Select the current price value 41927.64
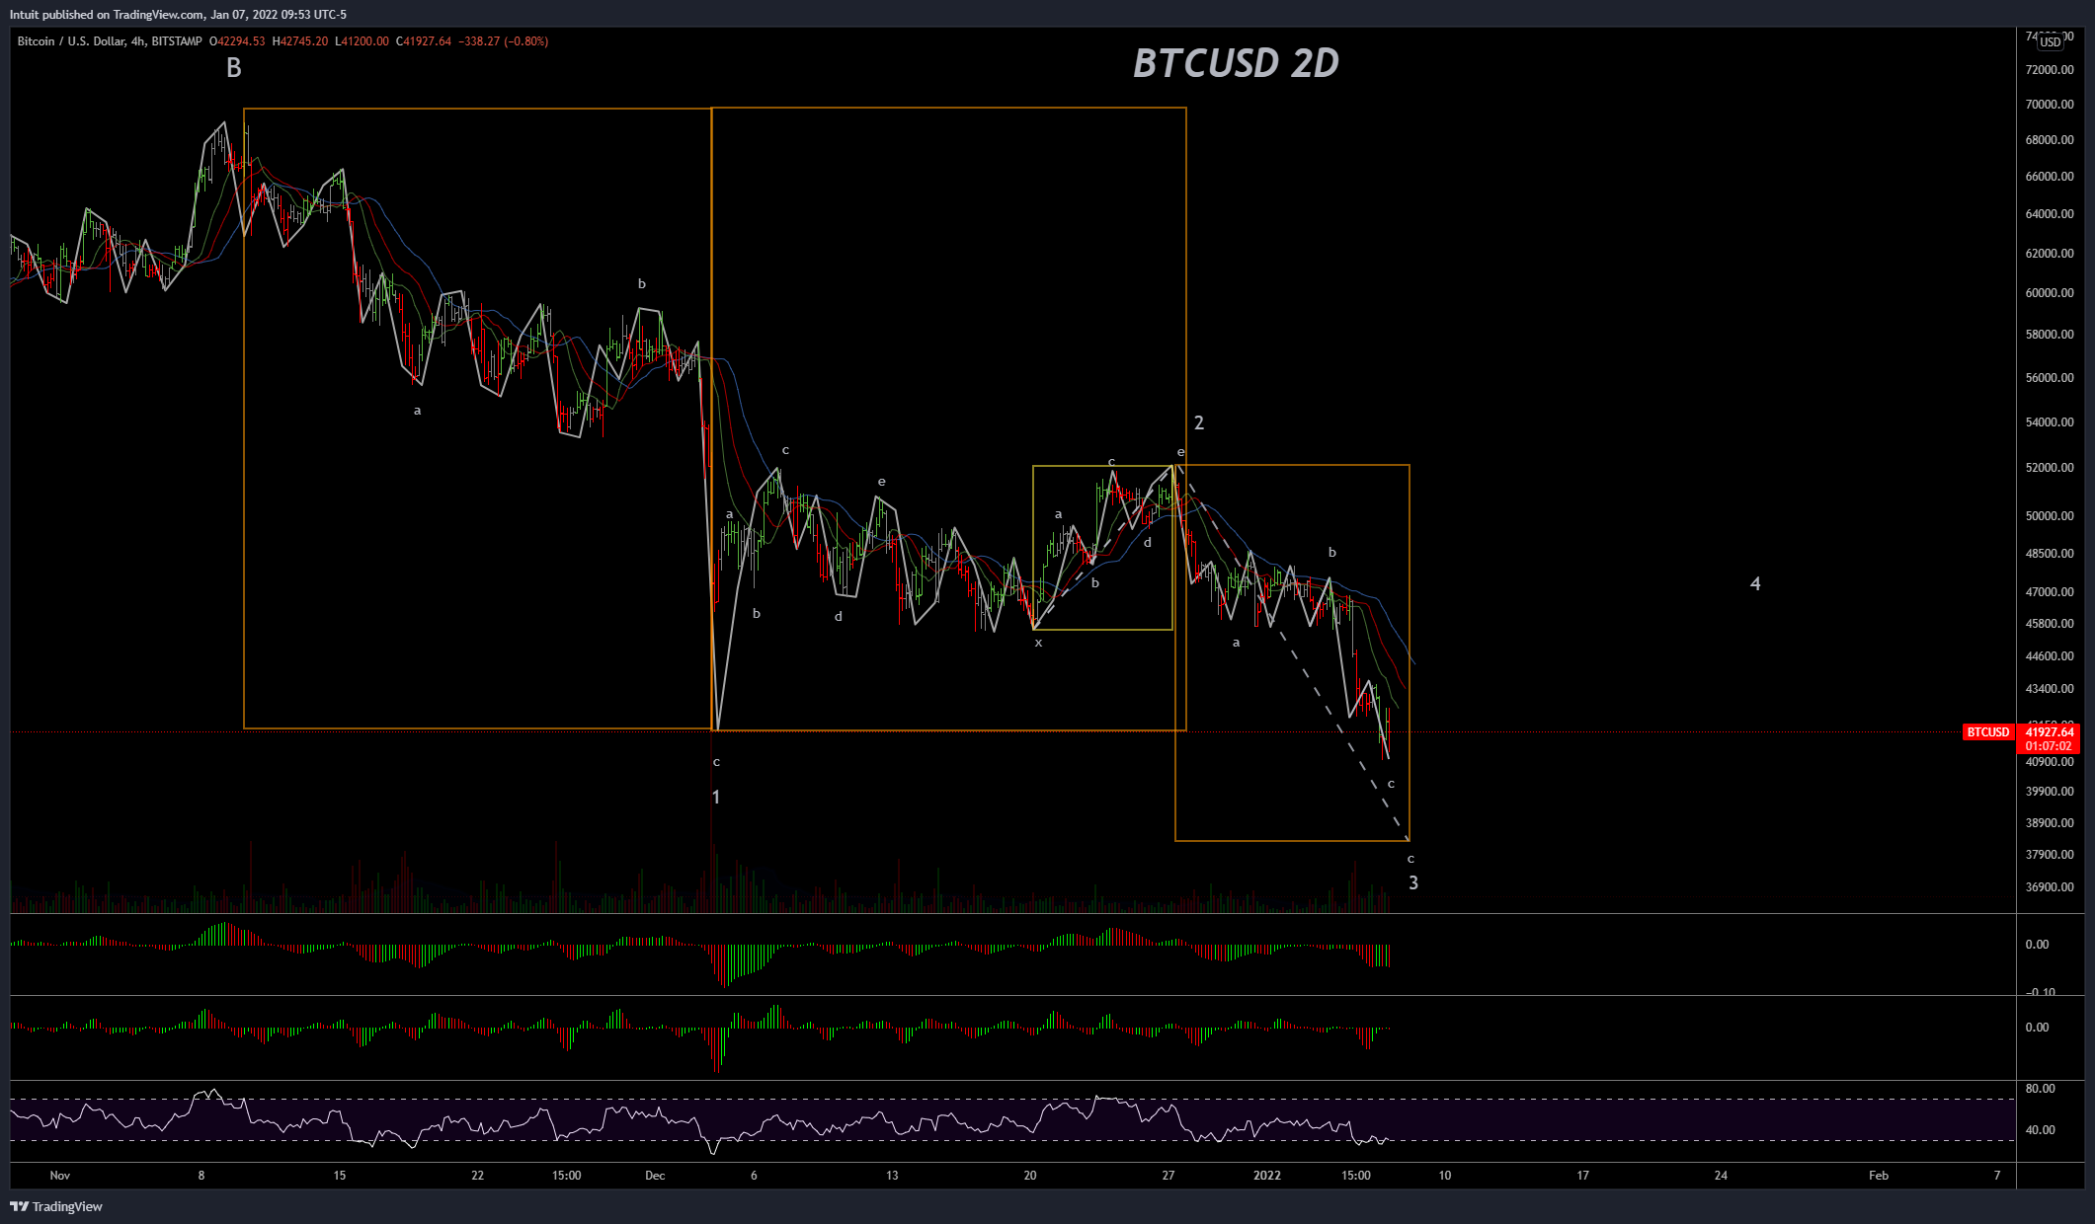 (x=2050, y=732)
